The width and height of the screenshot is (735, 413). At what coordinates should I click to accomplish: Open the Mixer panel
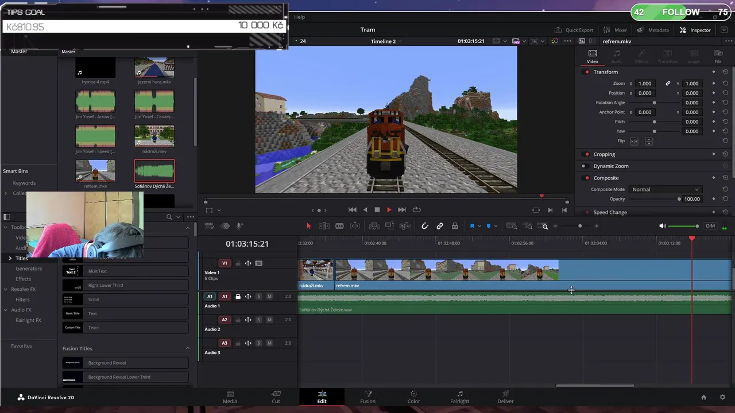[615, 30]
